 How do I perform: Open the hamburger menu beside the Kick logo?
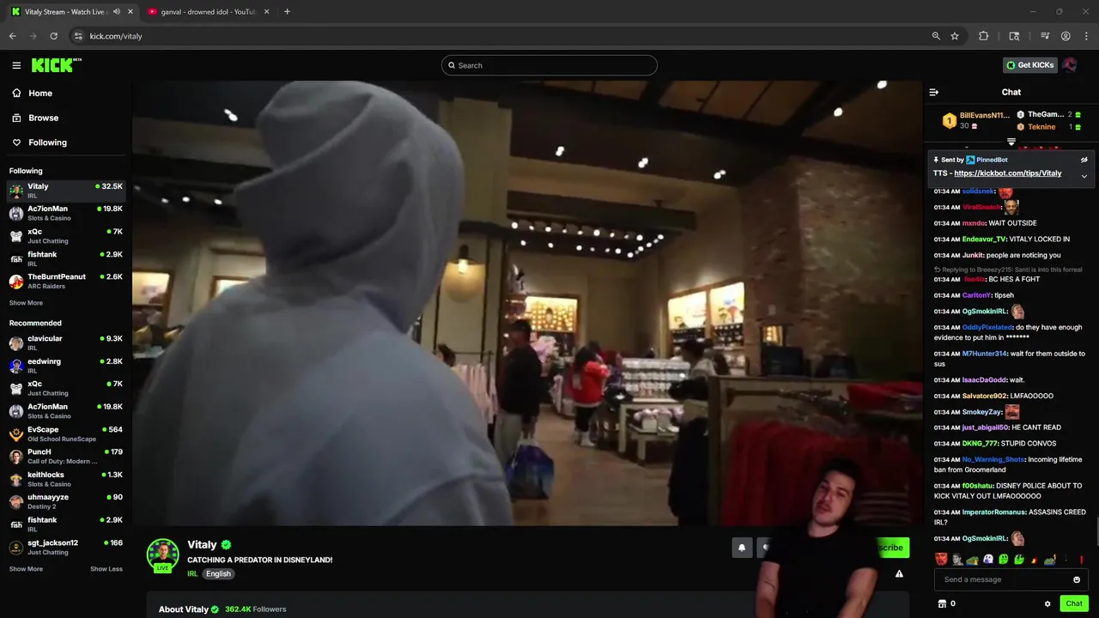coord(16,65)
